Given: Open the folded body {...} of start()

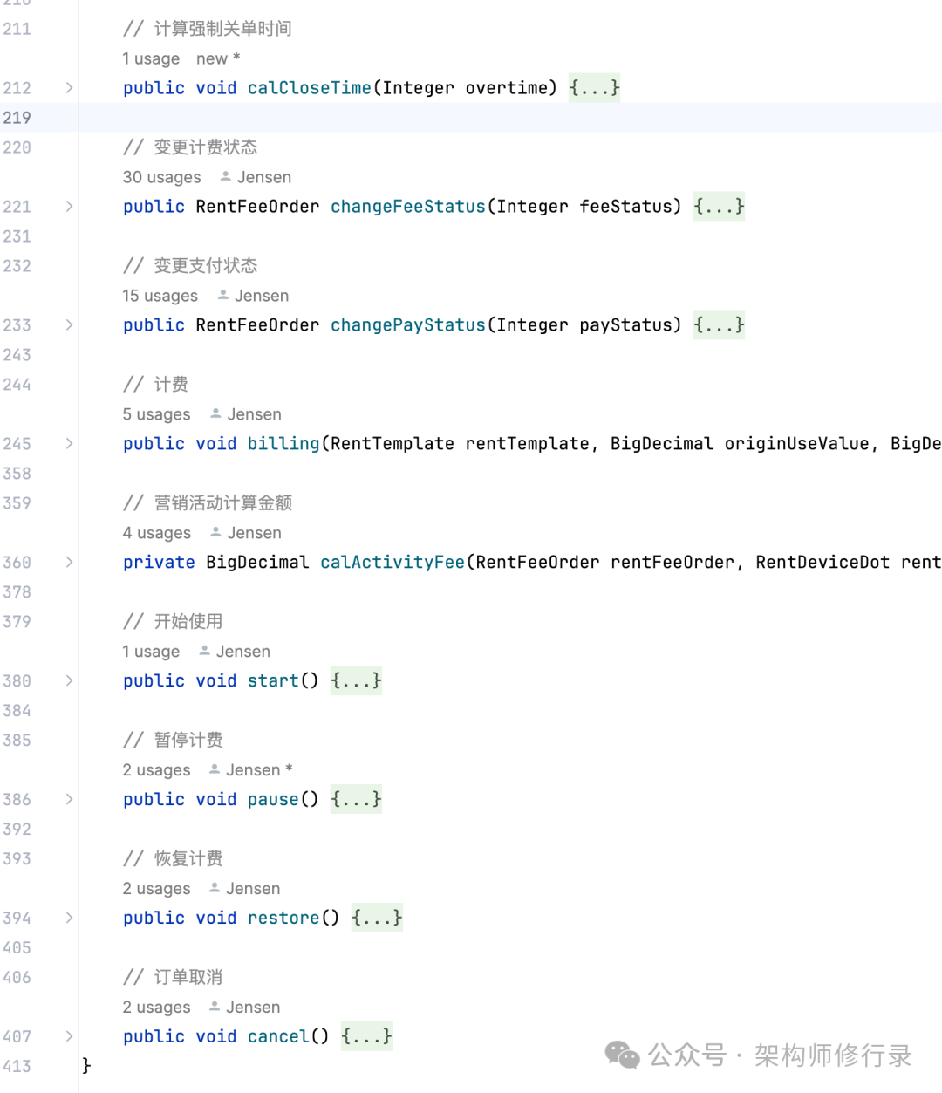Looking at the screenshot, I should pyautogui.click(x=356, y=681).
